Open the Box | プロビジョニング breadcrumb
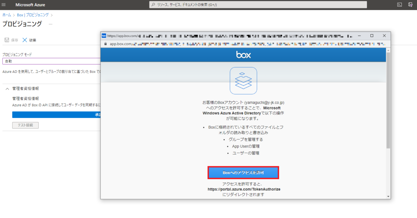This screenshot has width=417, height=218. pos(33,15)
